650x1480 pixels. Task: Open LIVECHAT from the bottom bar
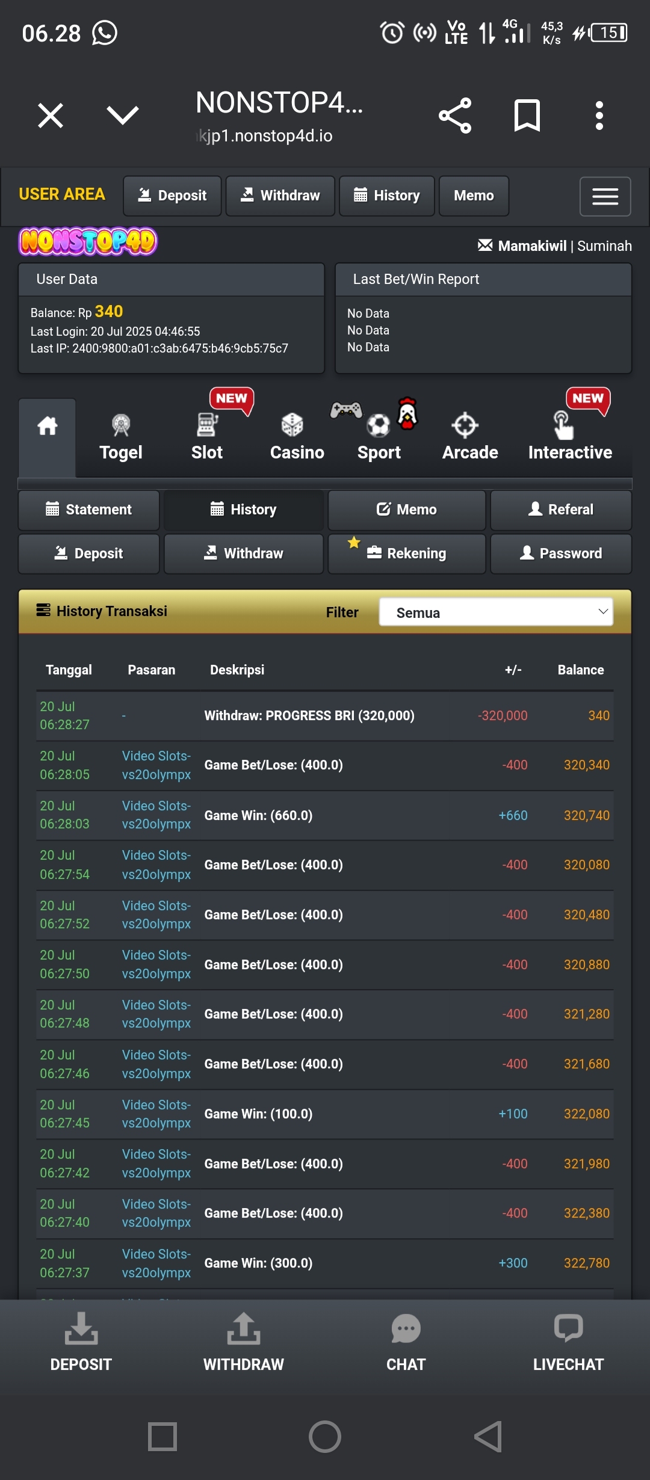(x=569, y=1342)
